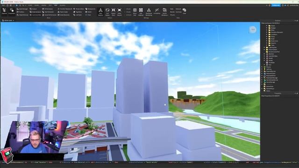Image resolution: width=299 pixels, height=168 pixels.
Task: Select the MaterialService item in Explorer
Action: point(271,71)
